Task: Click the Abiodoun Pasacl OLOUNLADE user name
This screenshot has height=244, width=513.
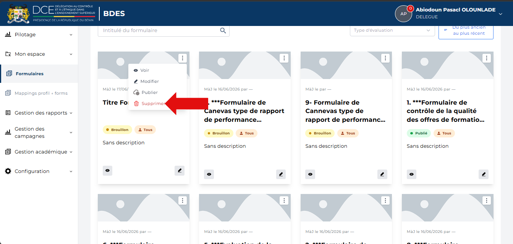Action: pos(456,10)
